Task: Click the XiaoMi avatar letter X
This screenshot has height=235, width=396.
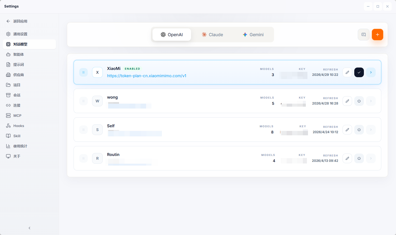Action: point(97,72)
